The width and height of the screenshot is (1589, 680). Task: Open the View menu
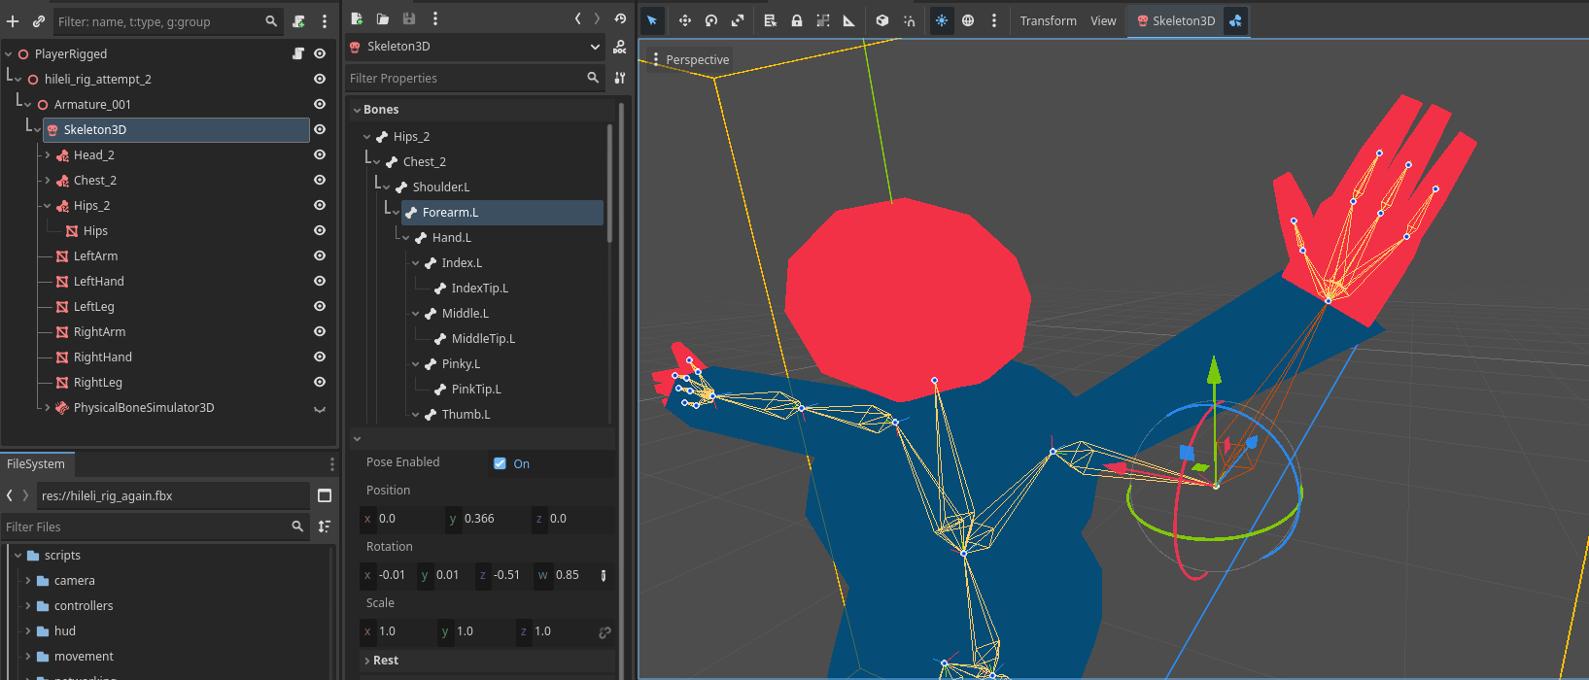pos(1103,20)
